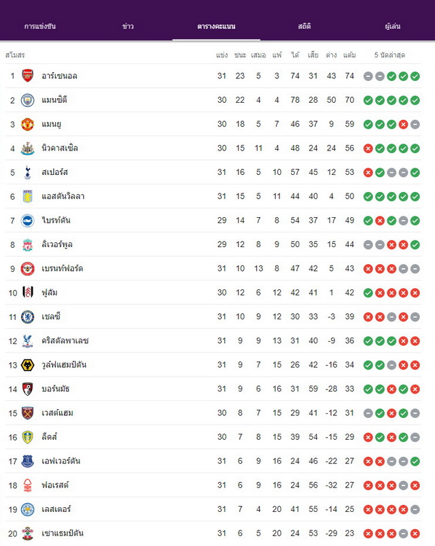Click the Tottenham Spurs crest icon
This screenshot has height=546, width=435.
[x=27, y=172]
